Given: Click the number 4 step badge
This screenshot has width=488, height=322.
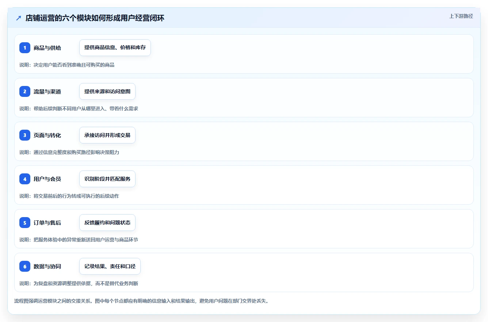Looking at the screenshot, I should click(25, 179).
